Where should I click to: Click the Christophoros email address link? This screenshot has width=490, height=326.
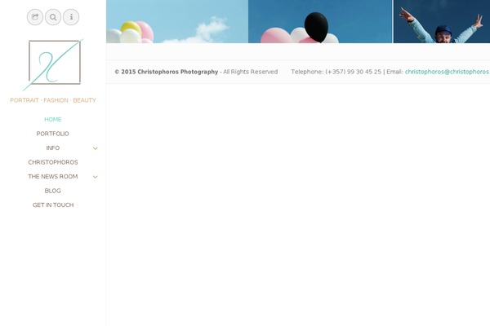[x=448, y=72]
